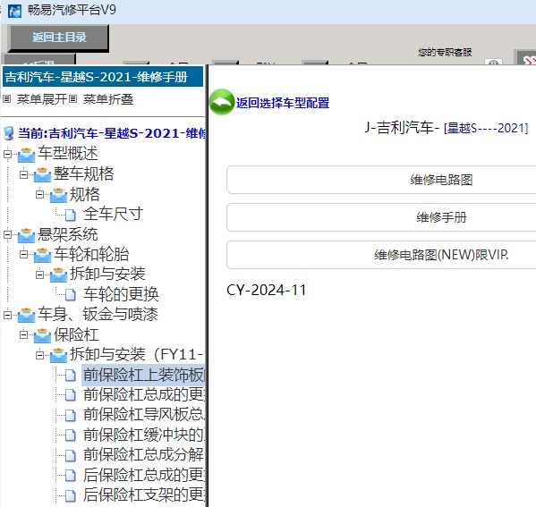536x507 pixels.
Task: Click the 保险杠 folder icon
Action: pyautogui.click(x=42, y=335)
